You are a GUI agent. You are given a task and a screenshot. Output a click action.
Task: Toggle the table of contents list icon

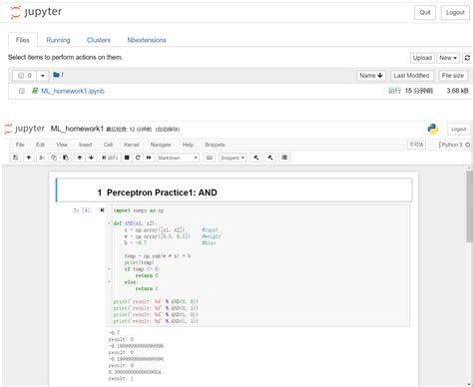[284, 158]
